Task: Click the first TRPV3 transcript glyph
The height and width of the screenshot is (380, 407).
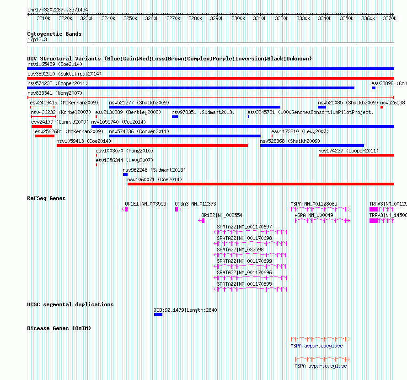Action: (x=381, y=209)
